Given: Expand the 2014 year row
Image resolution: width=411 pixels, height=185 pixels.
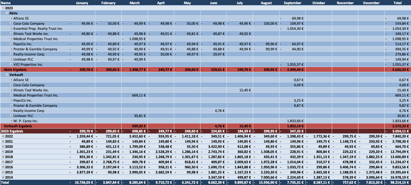Looking at the screenshot, I should pos(3,177).
